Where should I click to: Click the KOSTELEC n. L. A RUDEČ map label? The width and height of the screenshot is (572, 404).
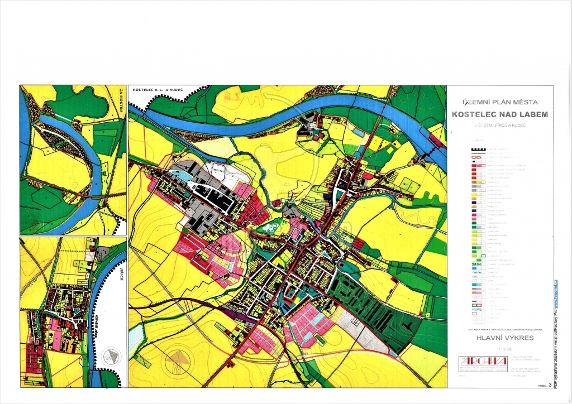tap(158, 89)
